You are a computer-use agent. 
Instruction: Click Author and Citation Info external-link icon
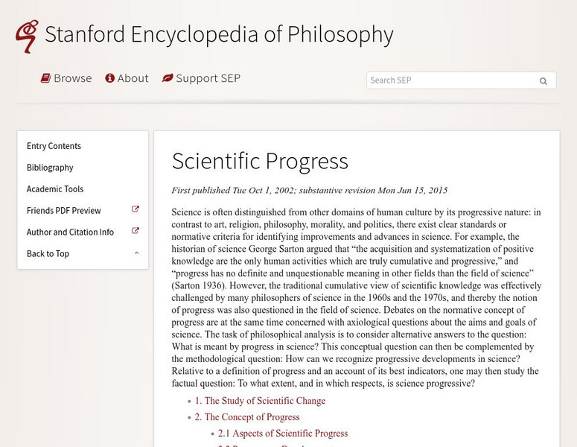pos(136,232)
